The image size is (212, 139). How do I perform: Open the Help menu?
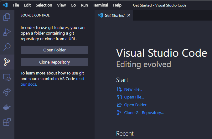(x=117, y=5)
